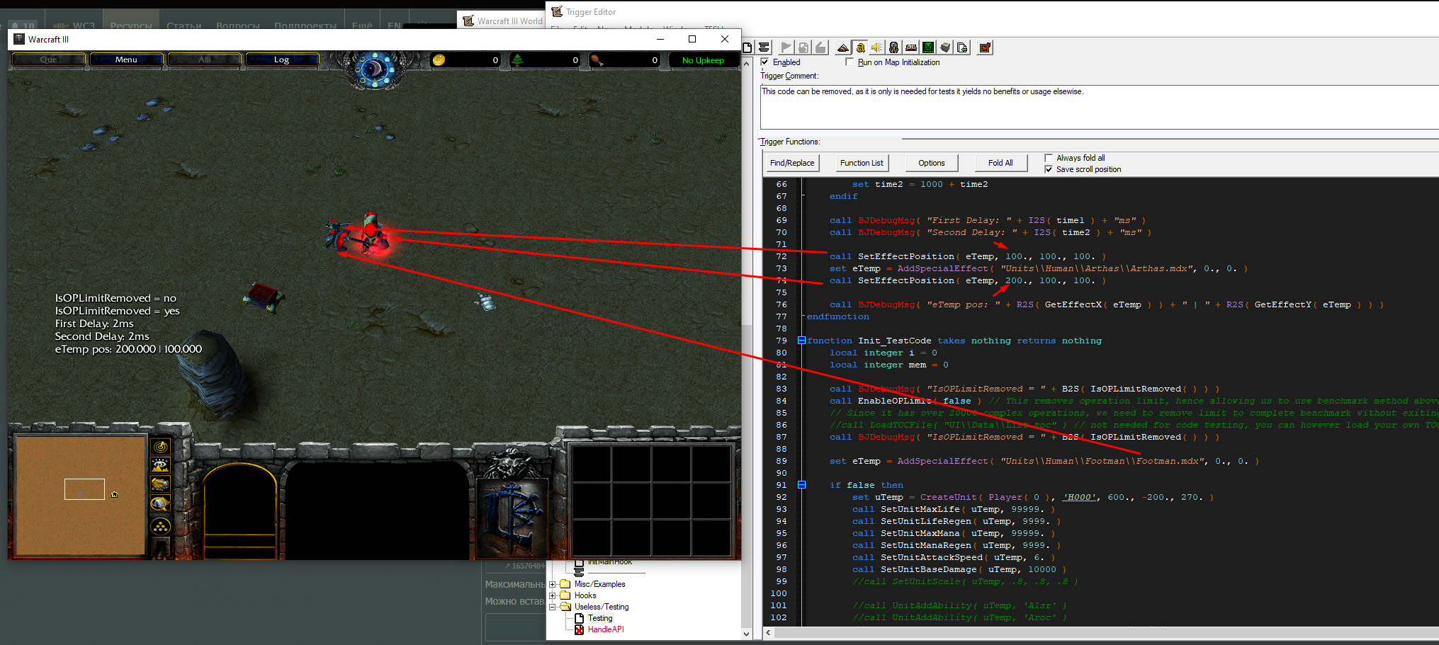Open the Import Manager icon
This screenshot has height=645, width=1439.
(x=962, y=47)
